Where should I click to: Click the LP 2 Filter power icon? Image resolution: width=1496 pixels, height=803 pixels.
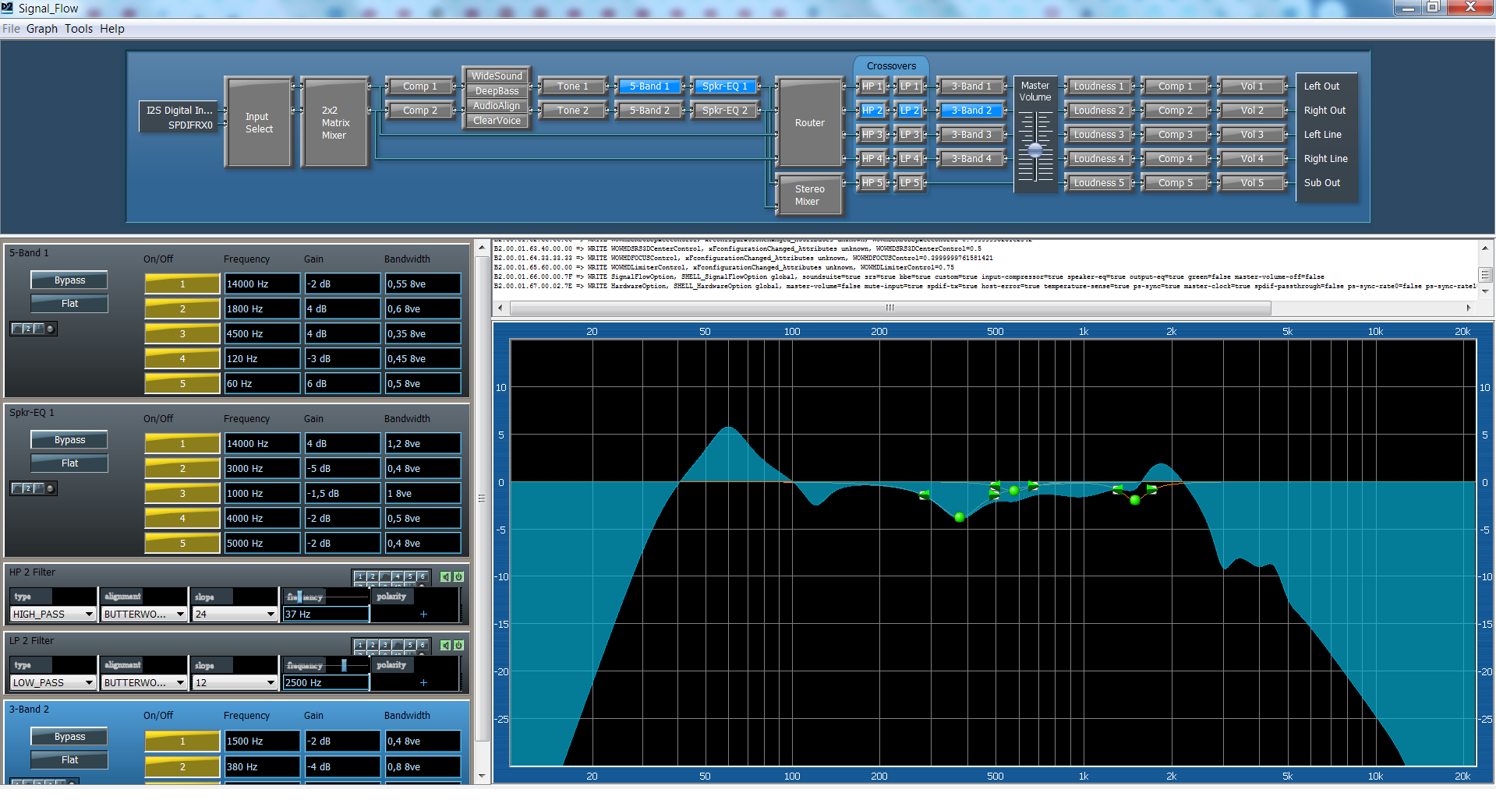click(458, 646)
